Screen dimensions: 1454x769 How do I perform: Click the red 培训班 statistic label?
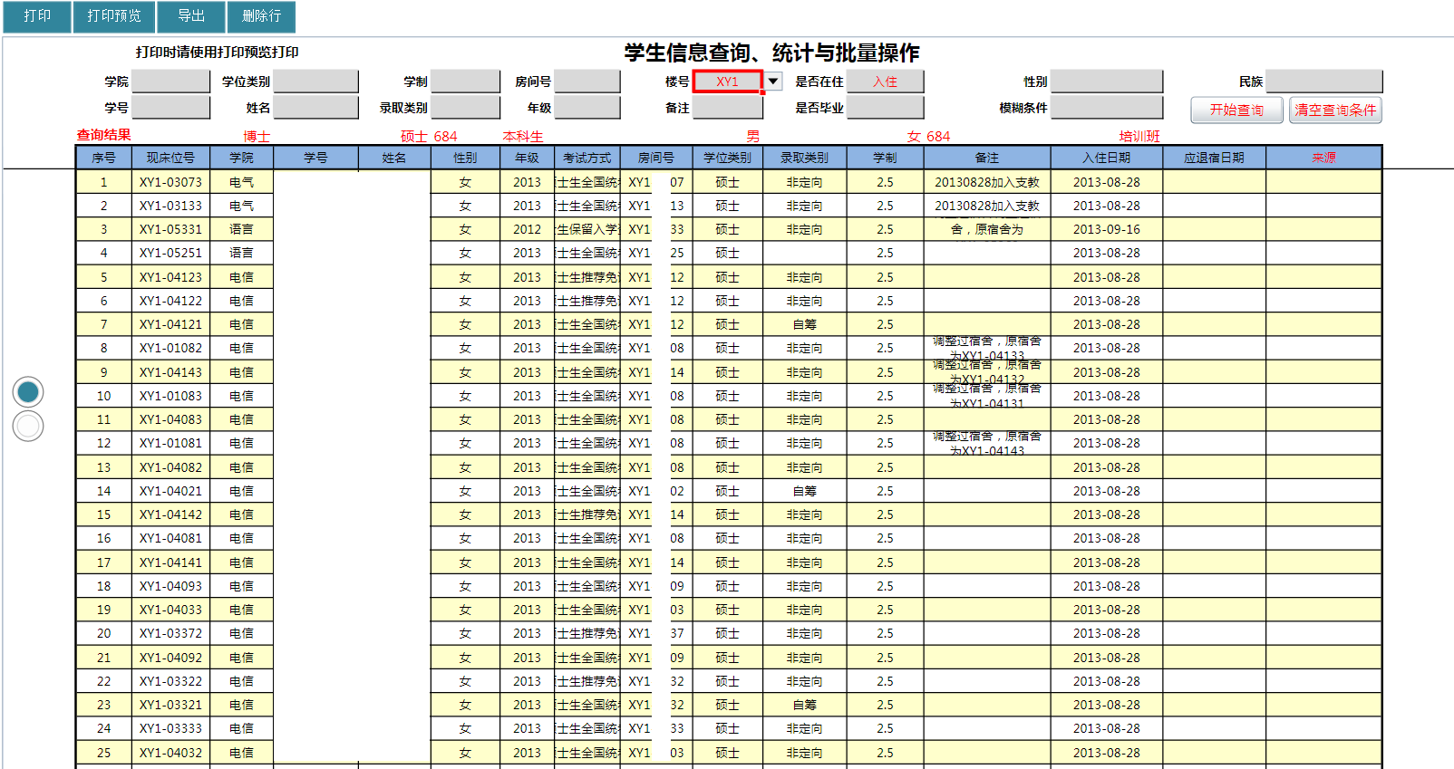tap(1139, 137)
